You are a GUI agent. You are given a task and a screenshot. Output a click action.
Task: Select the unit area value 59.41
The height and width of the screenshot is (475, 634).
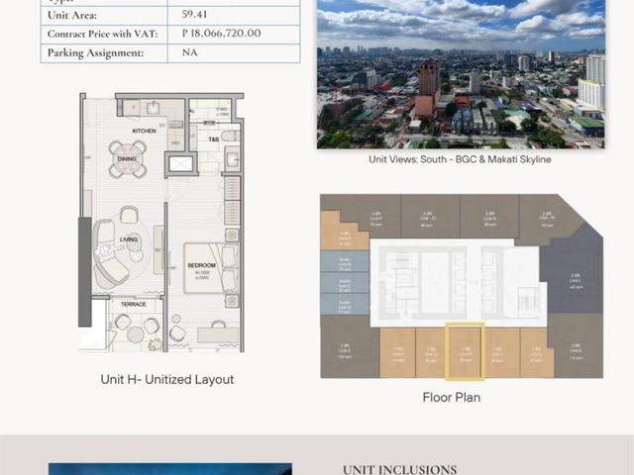(194, 15)
